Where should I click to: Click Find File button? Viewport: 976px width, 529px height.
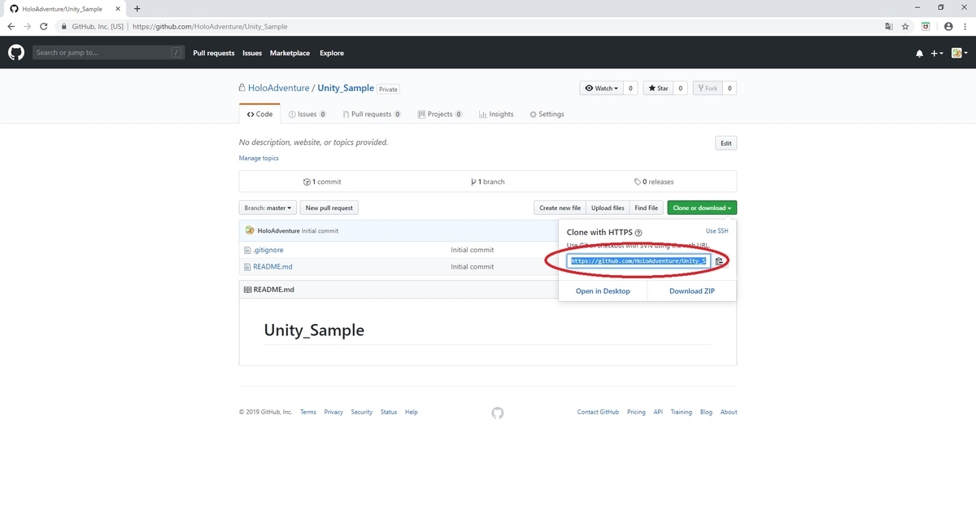click(x=647, y=208)
